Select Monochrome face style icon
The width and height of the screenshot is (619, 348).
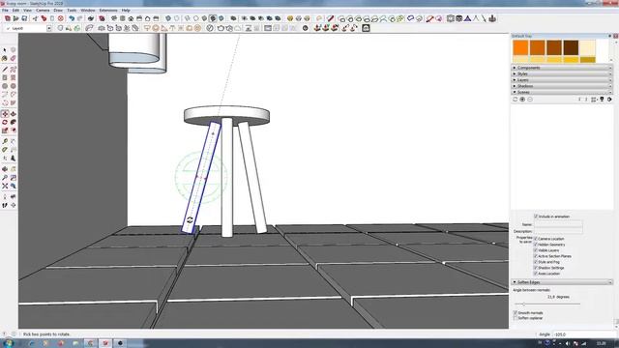[x=221, y=18]
